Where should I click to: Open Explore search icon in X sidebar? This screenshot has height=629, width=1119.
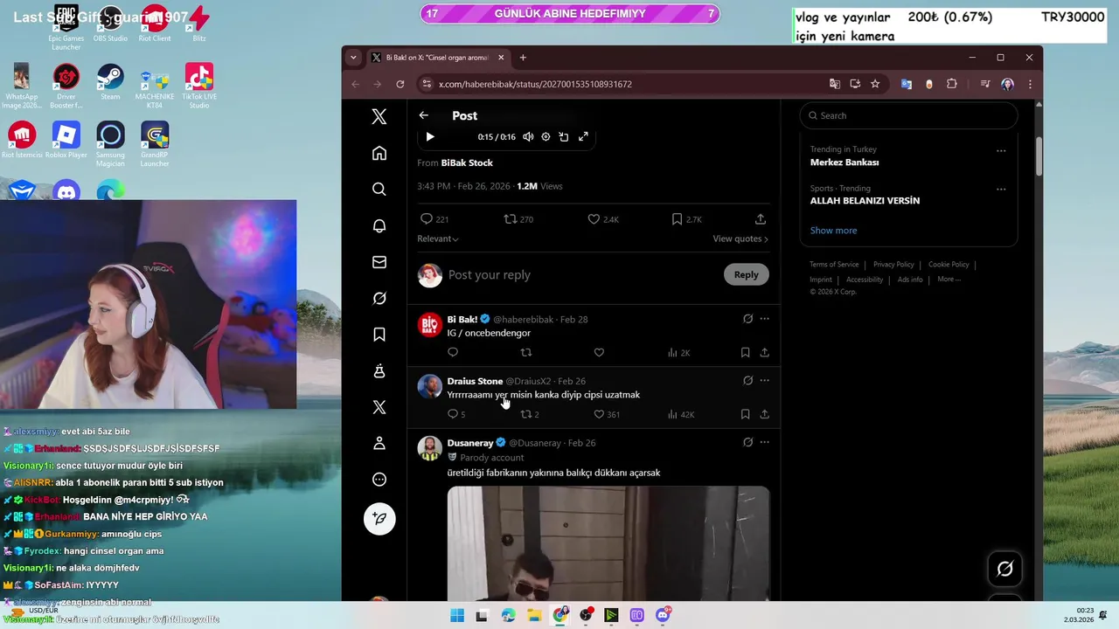(379, 190)
